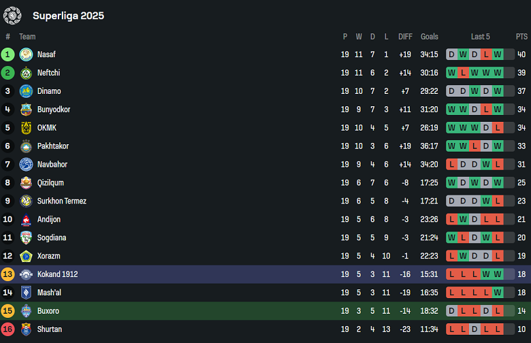Click the Dinamo club crest

click(26, 91)
